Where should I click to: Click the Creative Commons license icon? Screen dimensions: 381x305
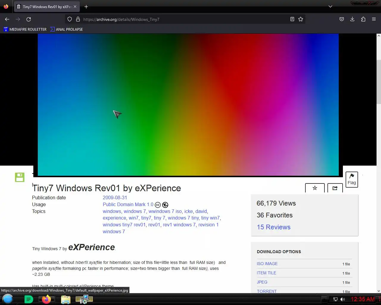click(x=158, y=205)
